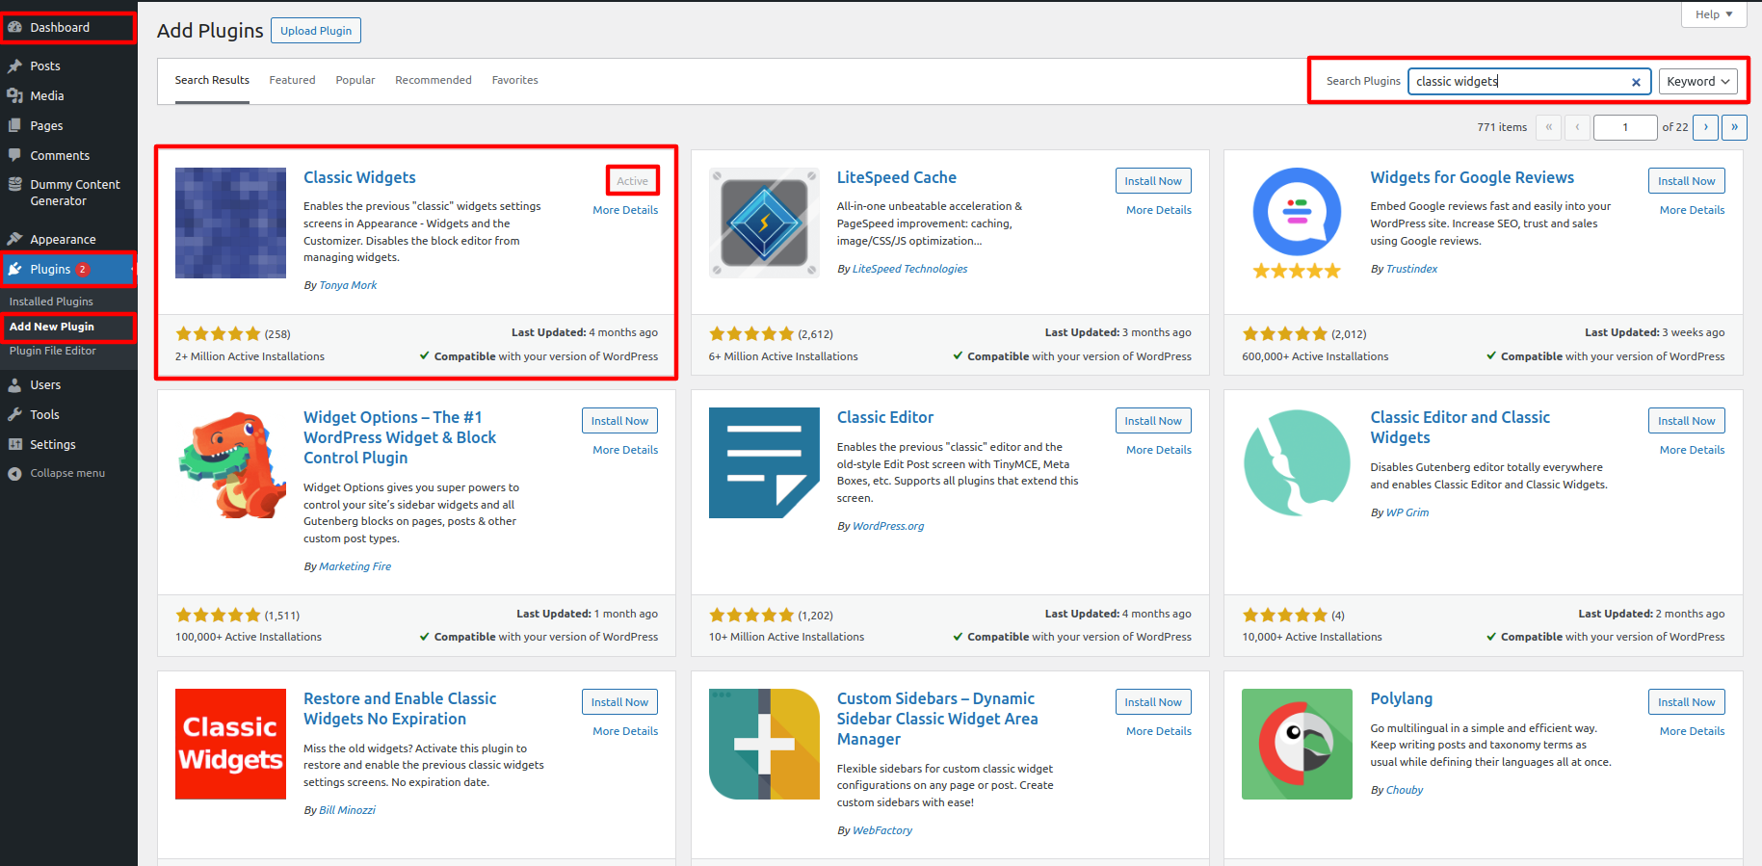Click the Plugins update count badge
This screenshot has height=866, width=1762.
pyautogui.click(x=83, y=270)
